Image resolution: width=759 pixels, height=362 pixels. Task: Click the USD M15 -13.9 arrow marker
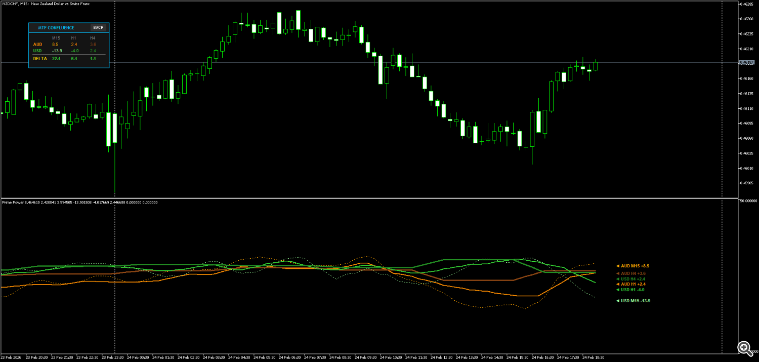tap(618, 301)
